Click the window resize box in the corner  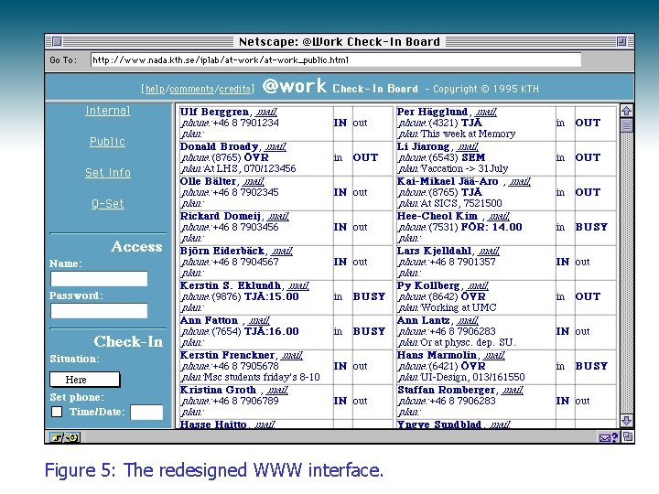click(628, 437)
